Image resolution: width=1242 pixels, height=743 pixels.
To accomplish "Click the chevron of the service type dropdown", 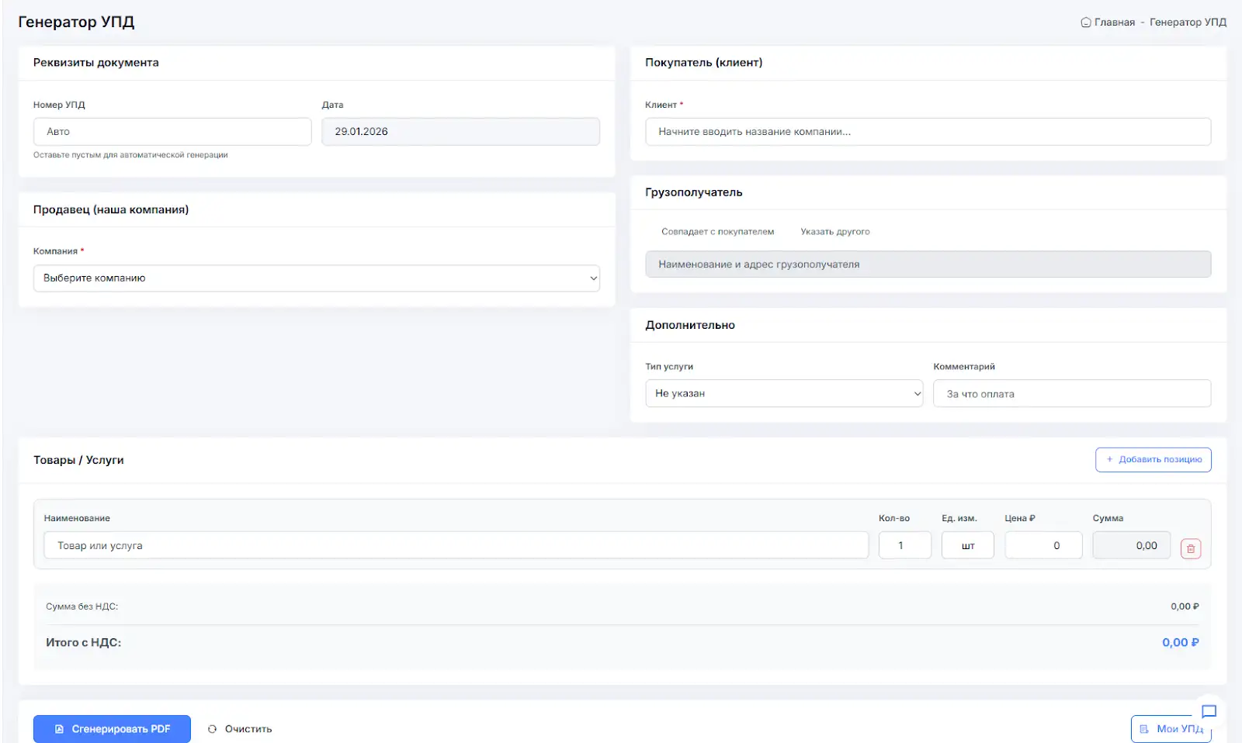I will (917, 394).
